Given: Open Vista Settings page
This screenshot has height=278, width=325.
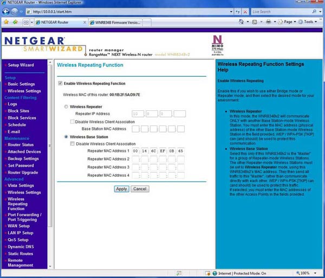Looking at the screenshot, I should click(21, 186).
